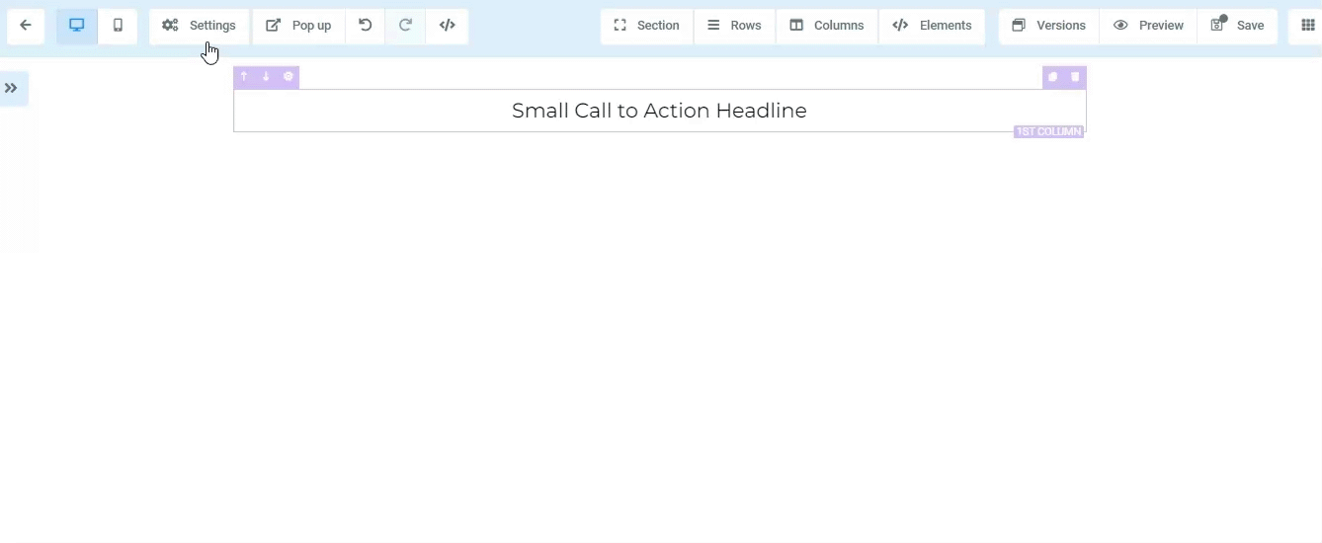Redo the last change
Screen dimensions: 1322x543
pyautogui.click(x=405, y=26)
